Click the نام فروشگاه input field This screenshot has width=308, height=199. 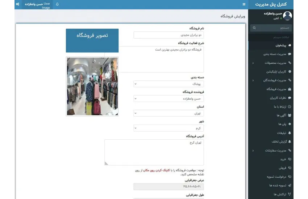(168, 35)
